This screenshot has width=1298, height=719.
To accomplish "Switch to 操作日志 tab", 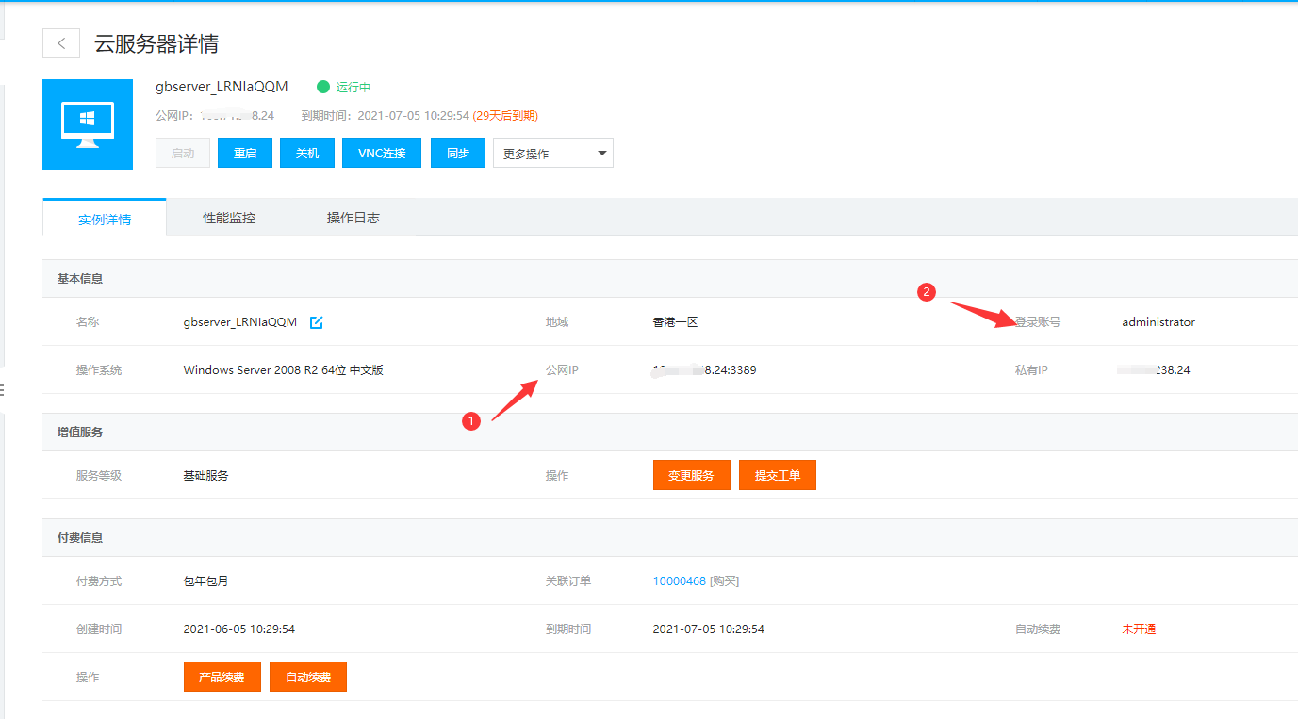I will coord(353,218).
